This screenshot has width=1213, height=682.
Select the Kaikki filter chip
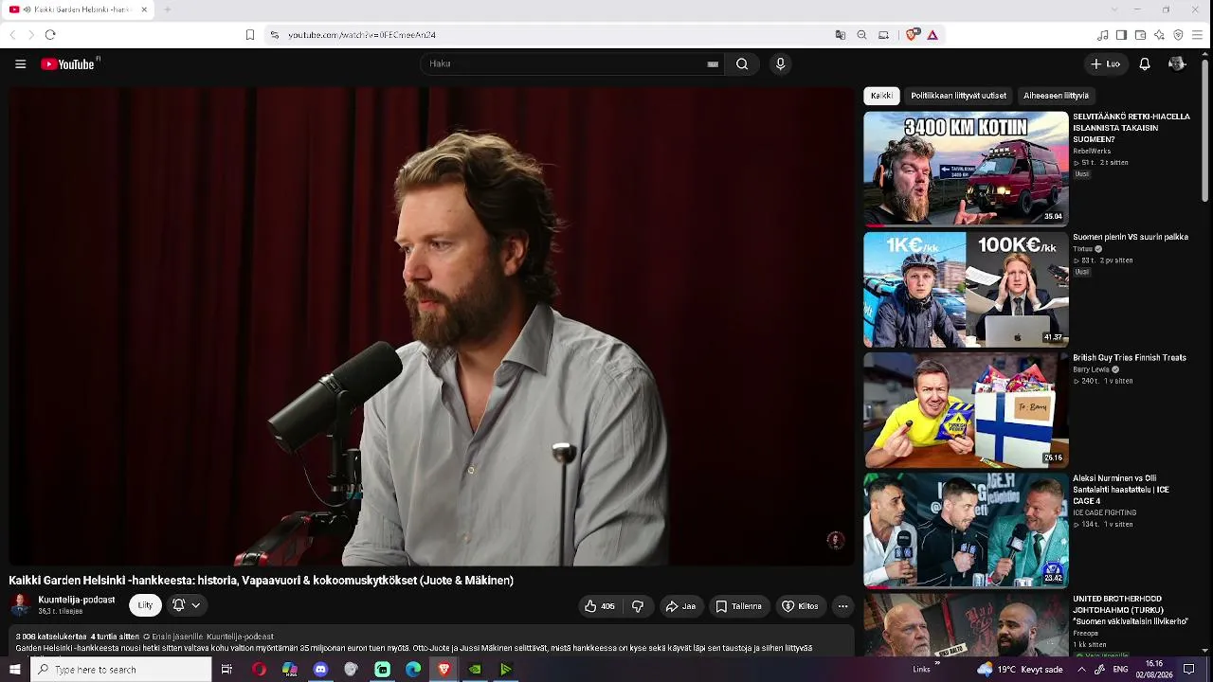click(x=881, y=96)
